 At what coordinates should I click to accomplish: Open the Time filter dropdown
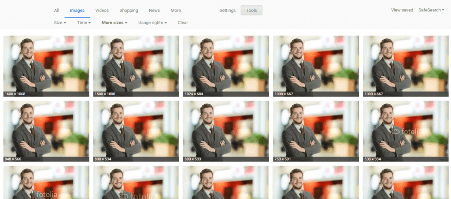(x=84, y=23)
